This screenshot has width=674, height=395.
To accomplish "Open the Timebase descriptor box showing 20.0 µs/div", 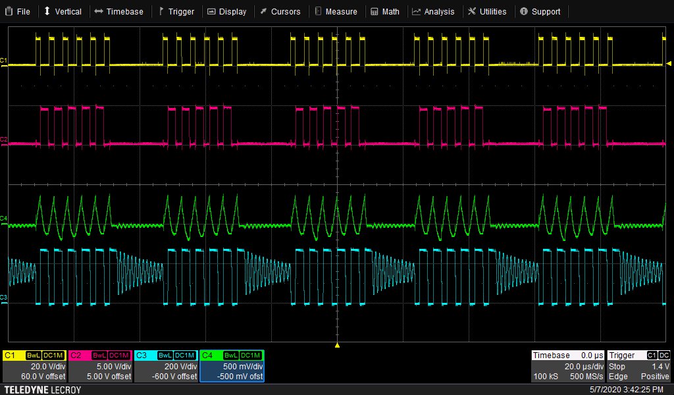I will (567, 366).
